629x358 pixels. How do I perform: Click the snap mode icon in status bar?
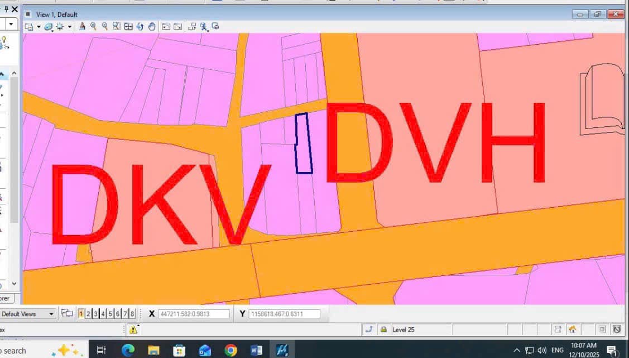click(369, 329)
